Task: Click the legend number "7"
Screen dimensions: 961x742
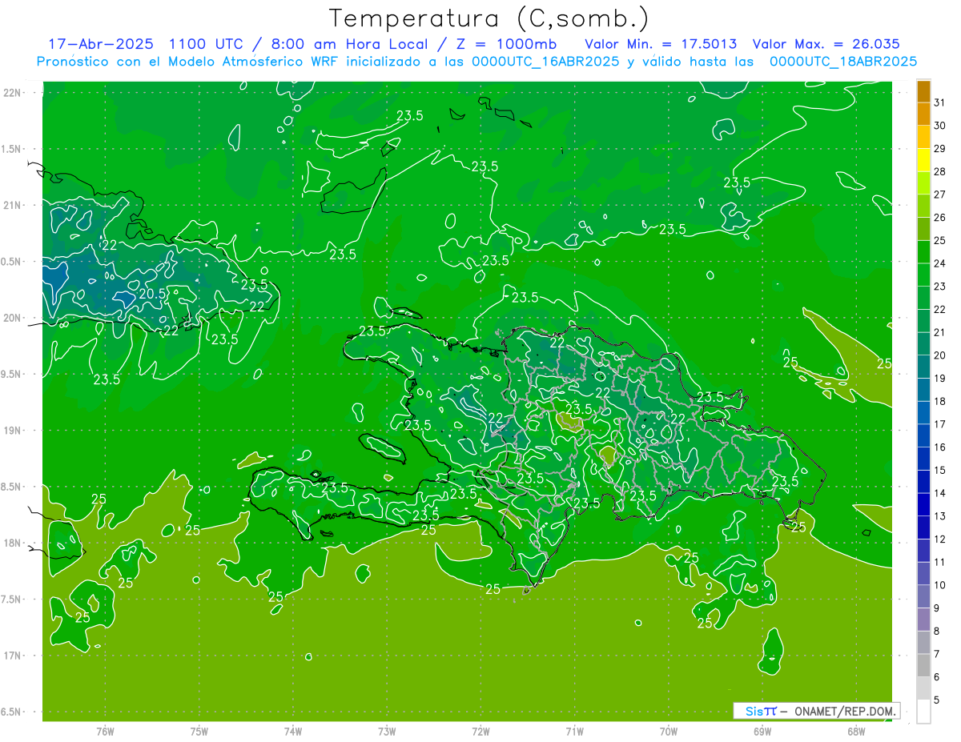Action: [x=937, y=654]
